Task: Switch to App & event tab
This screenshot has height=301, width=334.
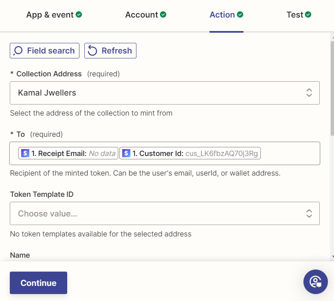Action: click(50, 15)
